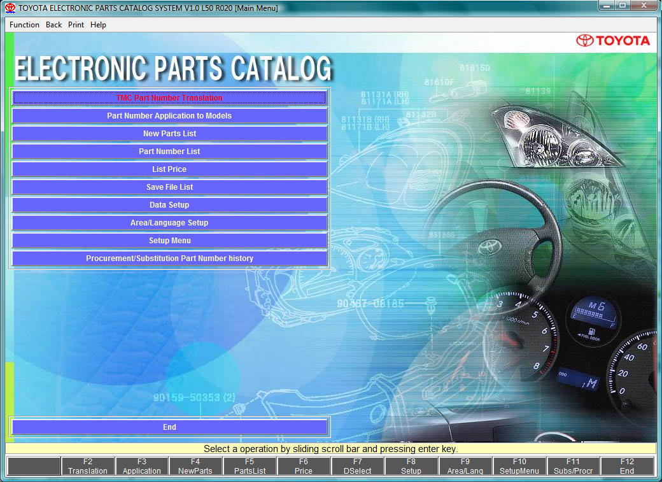Image resolution: width=662 pixels, height=482 pixels.
Task: Click the Toyota app icon in title bar
Action: tap(10, 8)
